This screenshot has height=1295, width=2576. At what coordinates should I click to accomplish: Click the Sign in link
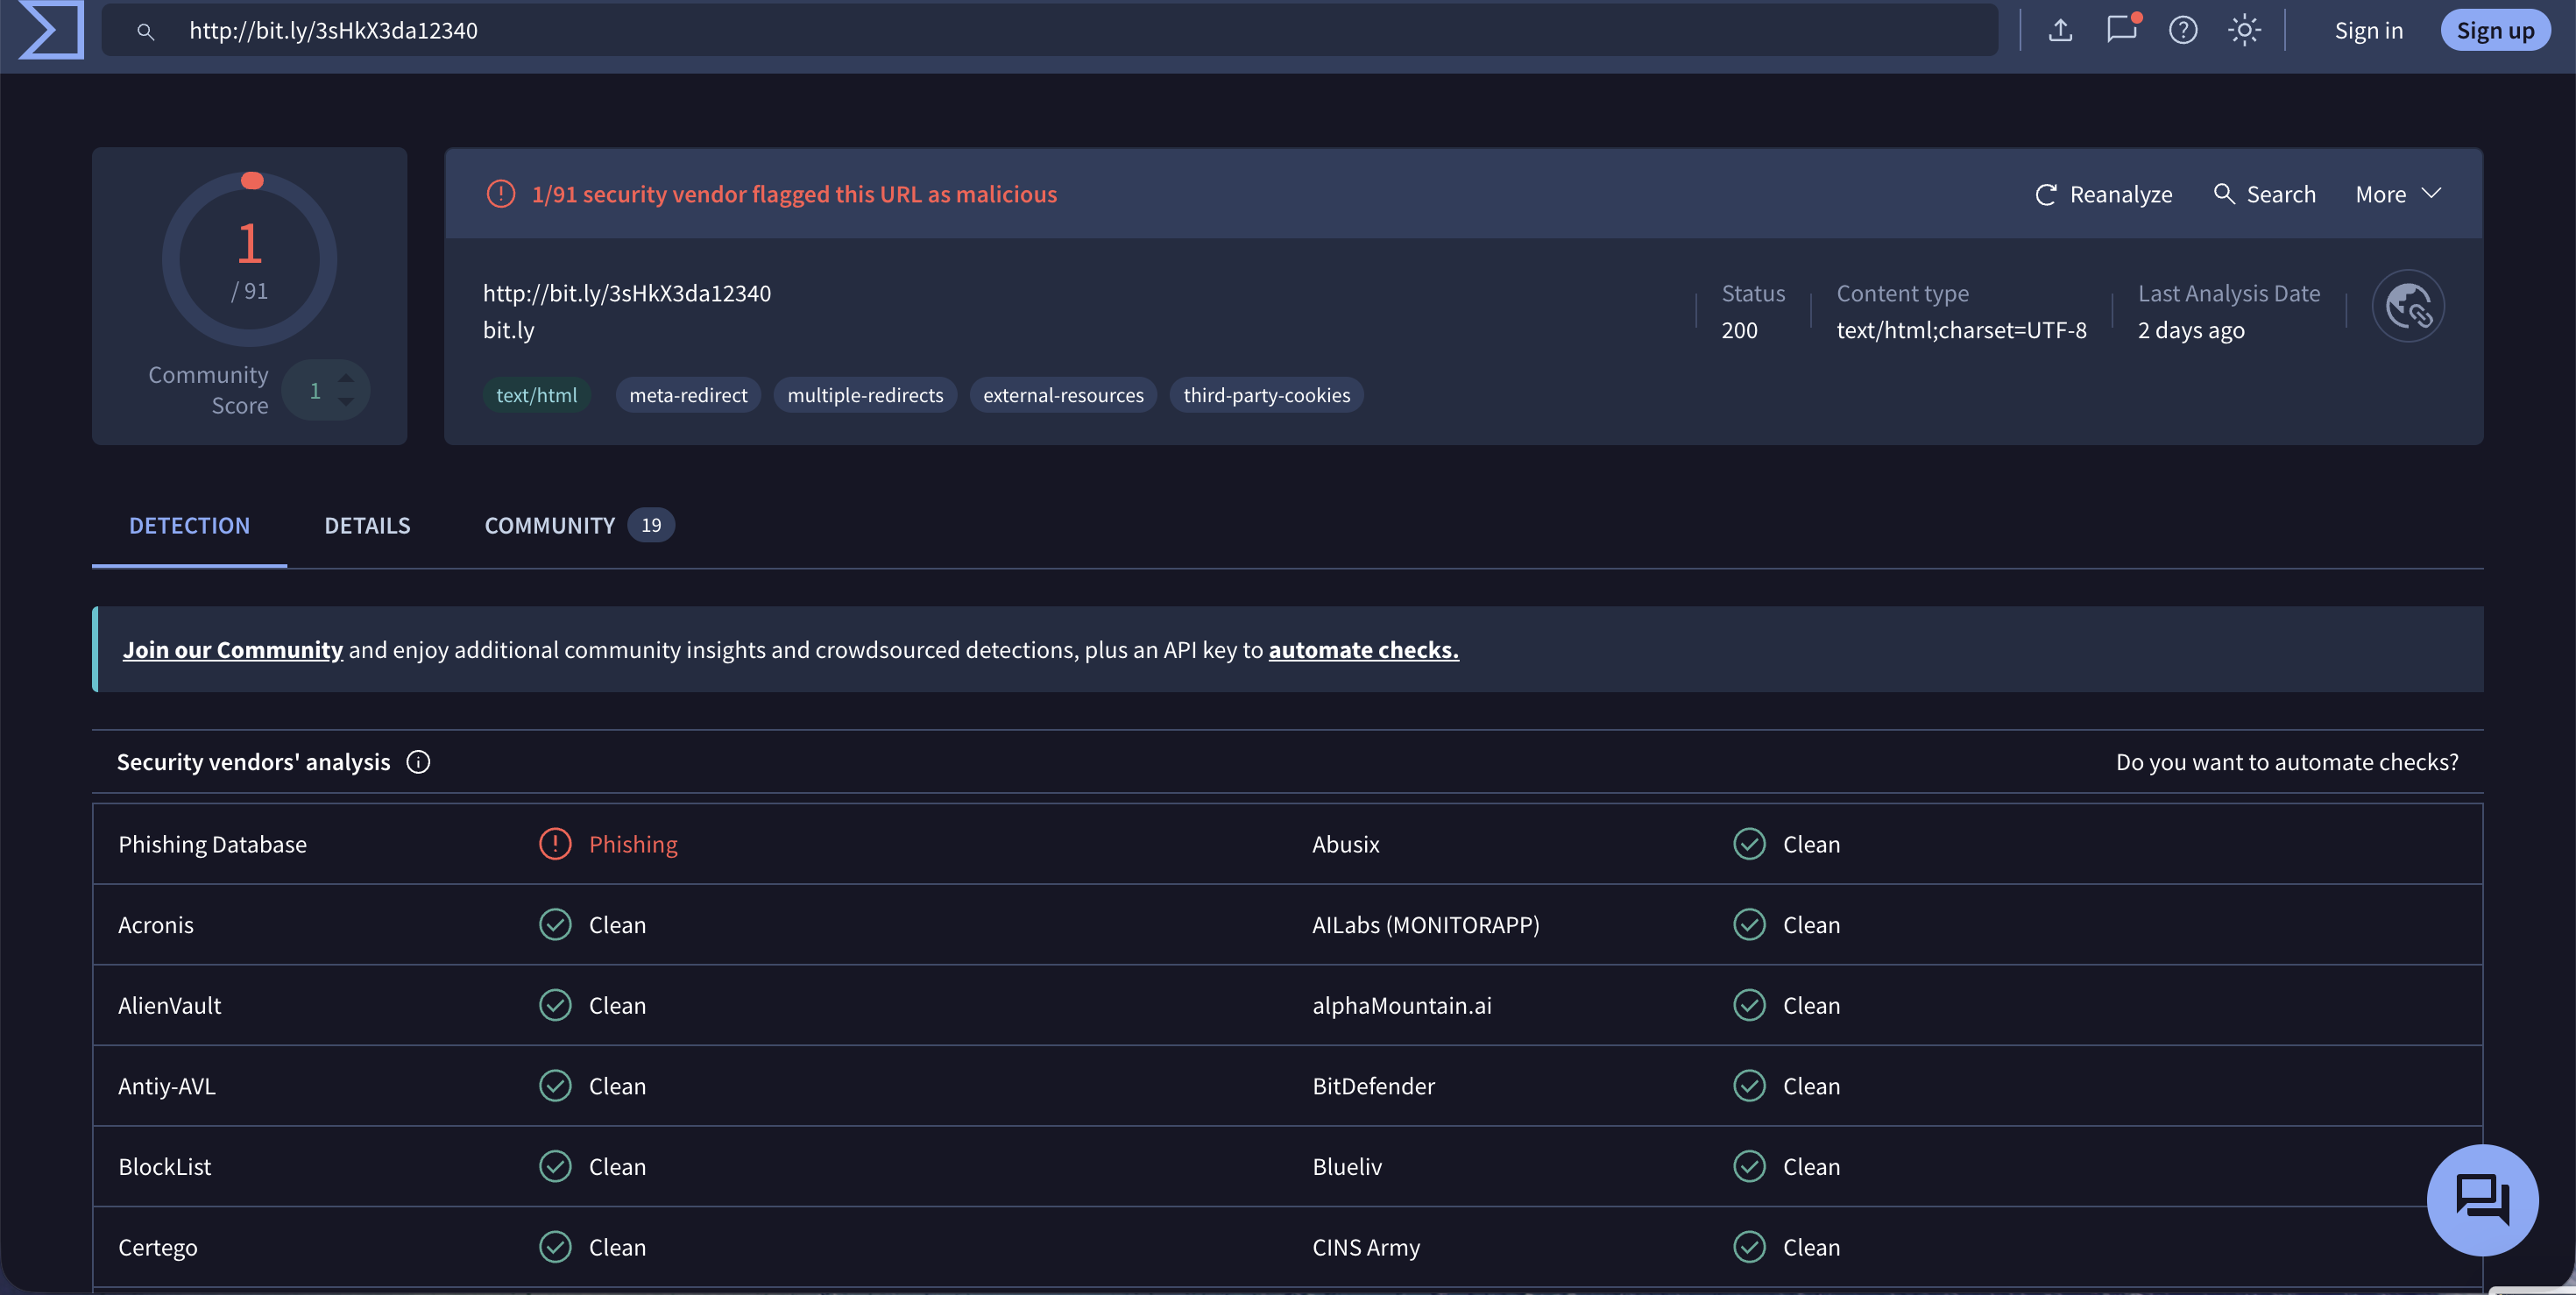click(x=2368, y=31)
